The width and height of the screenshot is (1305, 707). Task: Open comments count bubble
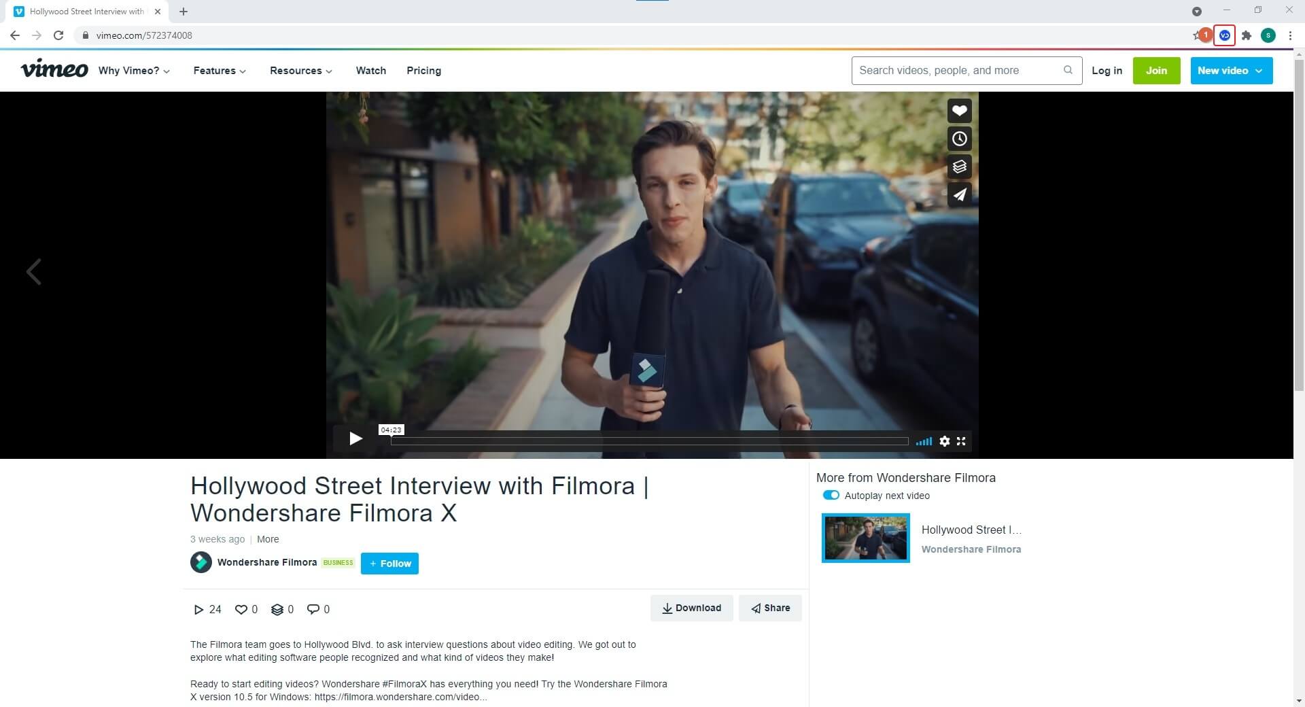tap(318, 609)
